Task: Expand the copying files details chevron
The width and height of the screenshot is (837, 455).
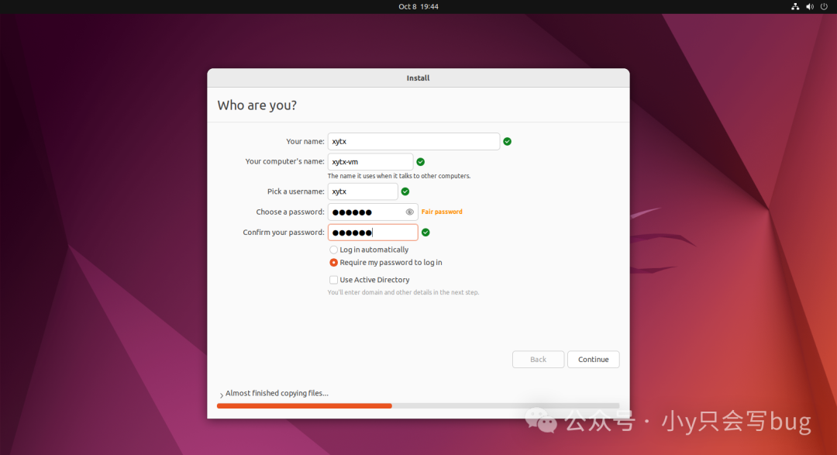Action: click(222, 395)
